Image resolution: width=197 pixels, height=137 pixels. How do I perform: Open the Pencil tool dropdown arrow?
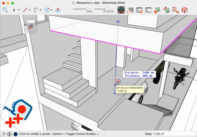(30, 10)
